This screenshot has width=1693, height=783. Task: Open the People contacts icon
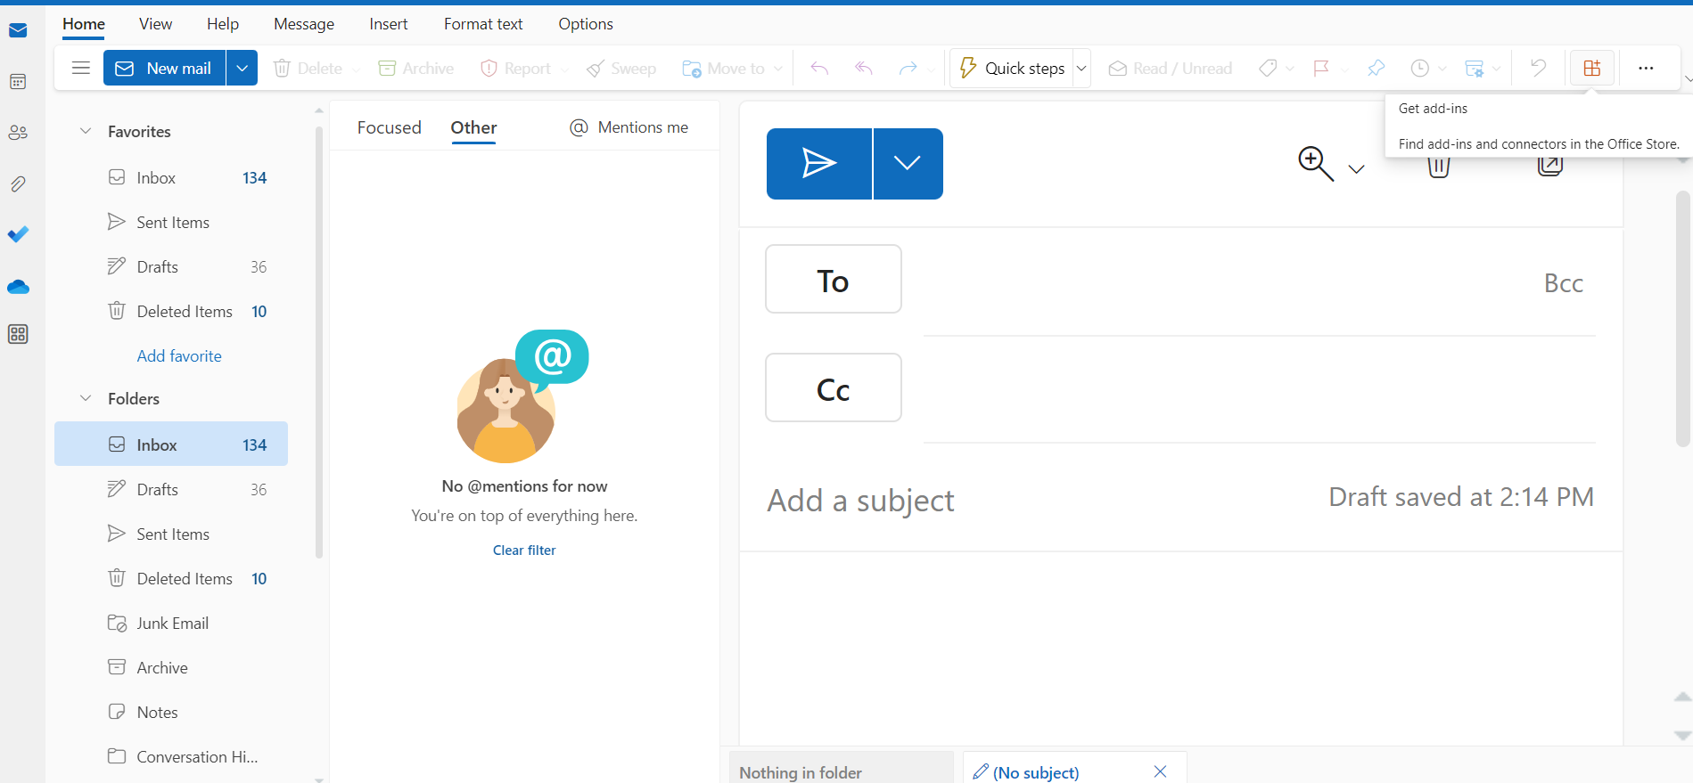18,133
